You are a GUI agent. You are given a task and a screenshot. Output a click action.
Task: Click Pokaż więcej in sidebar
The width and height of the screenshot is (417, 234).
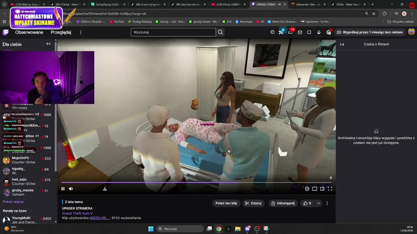(13, 201)
